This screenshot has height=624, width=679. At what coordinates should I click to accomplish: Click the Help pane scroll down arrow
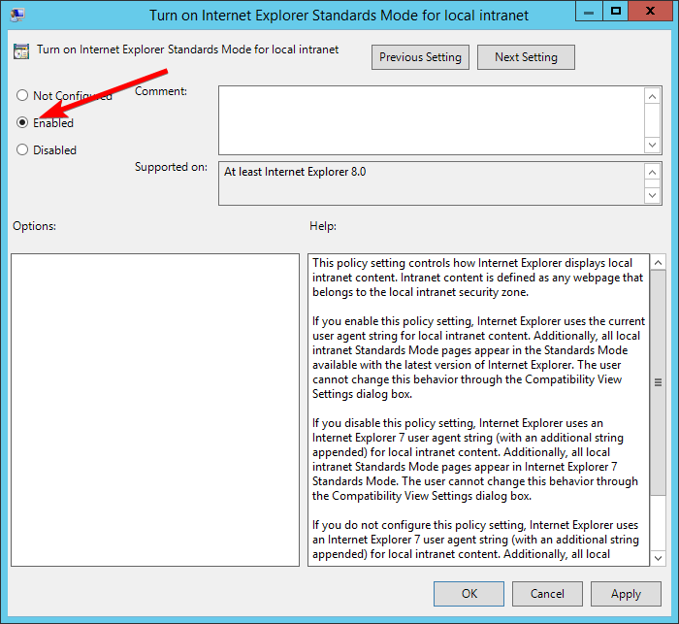point(658,556)
